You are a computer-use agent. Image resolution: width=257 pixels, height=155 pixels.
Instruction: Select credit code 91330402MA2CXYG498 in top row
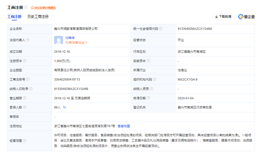pyautogui.click(x=195, y=29)
